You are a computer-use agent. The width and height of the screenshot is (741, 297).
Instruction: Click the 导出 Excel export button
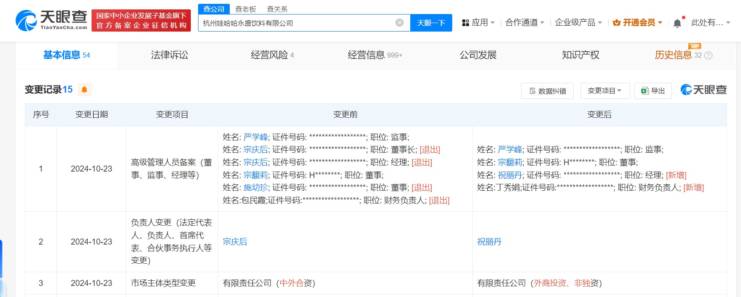[x=653, y=91]
